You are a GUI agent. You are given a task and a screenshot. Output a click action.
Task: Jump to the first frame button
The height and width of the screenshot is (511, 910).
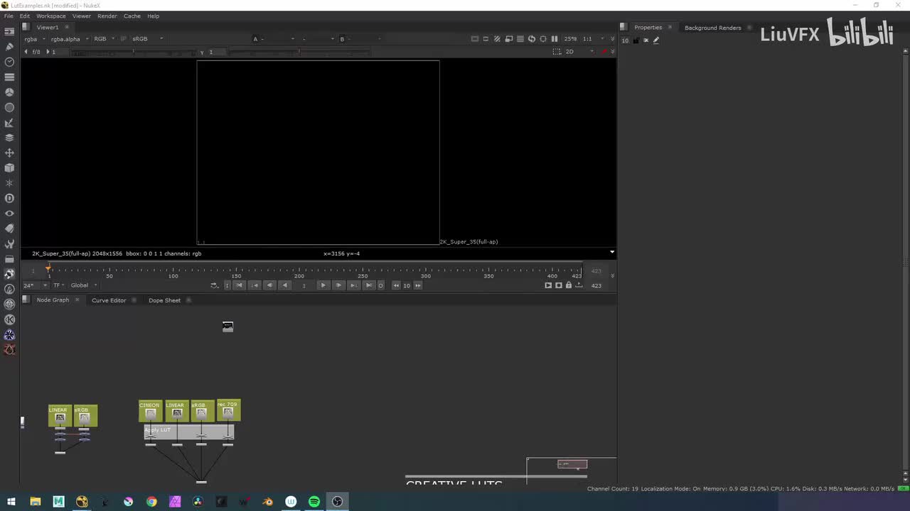pyautogui.click(x=240, y=285)
